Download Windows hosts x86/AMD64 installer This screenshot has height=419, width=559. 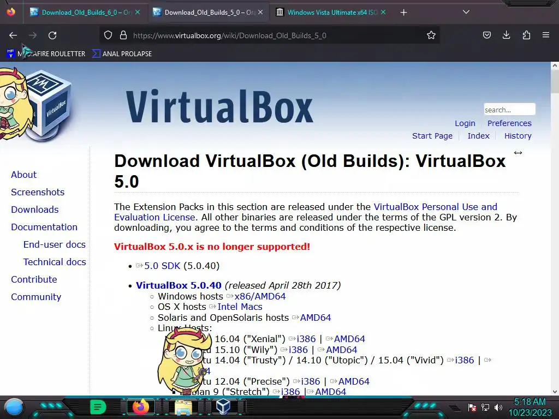click(x=260, y=296)
